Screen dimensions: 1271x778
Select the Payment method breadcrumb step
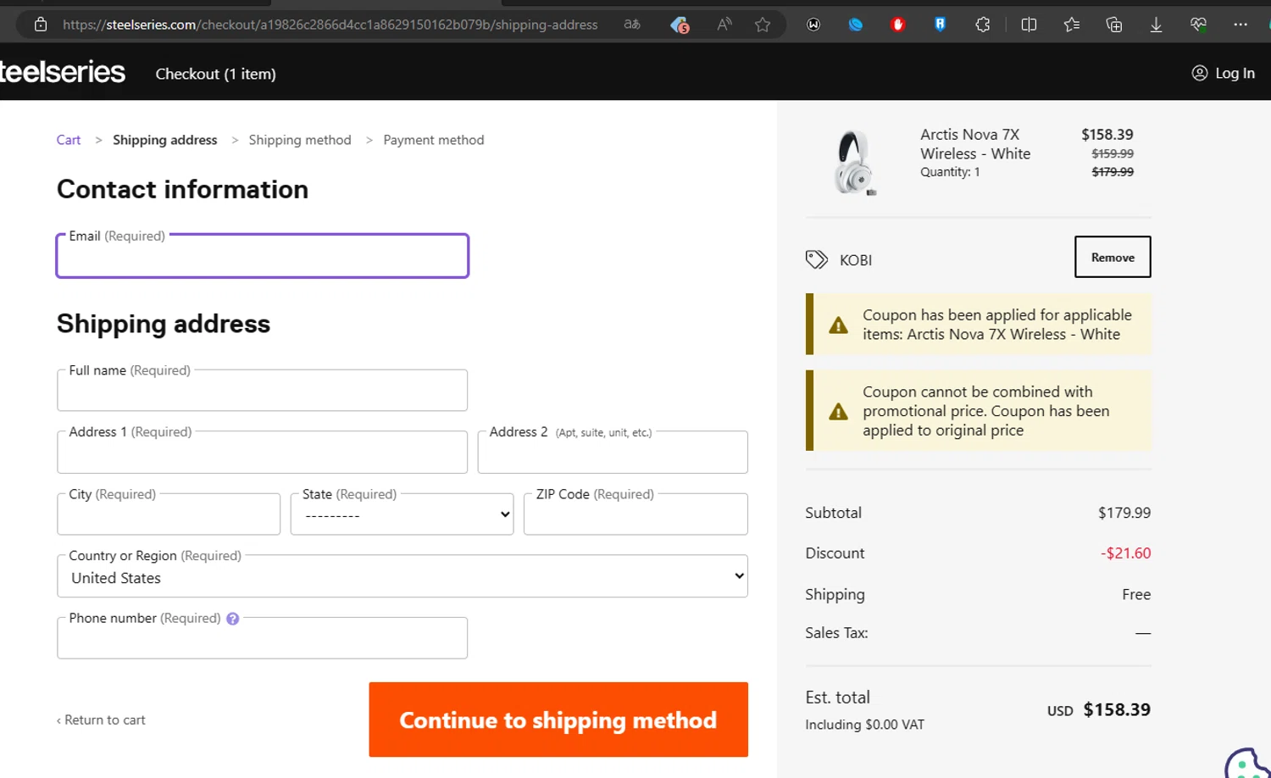pyautogui.click(x=434, y=140)
